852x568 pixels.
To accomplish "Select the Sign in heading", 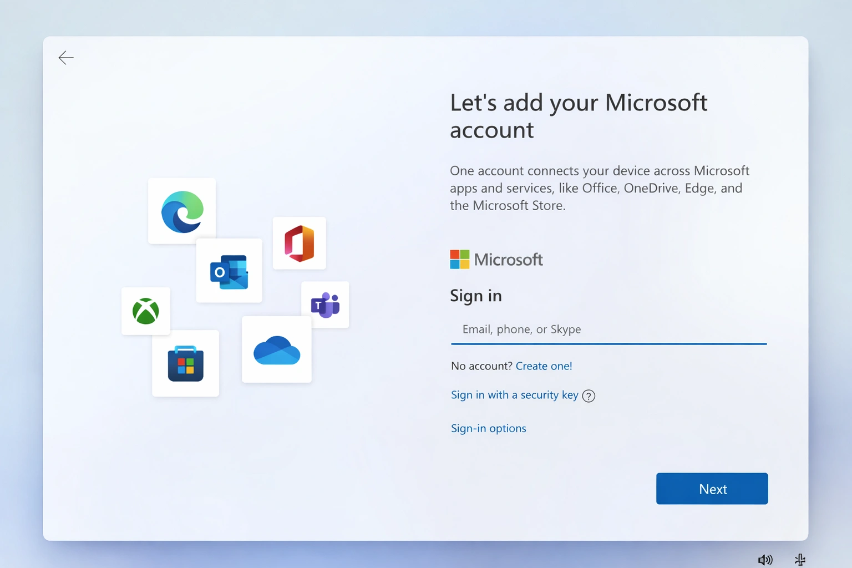I will [x=475, y=296].
